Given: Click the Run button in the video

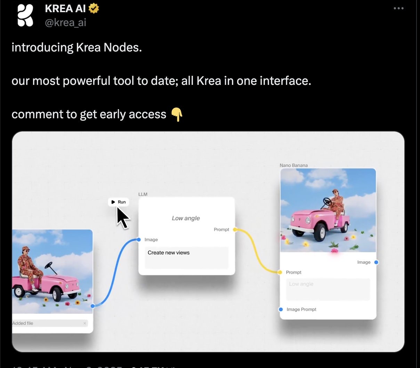Looking at the screenshot, I should (118, 202).
